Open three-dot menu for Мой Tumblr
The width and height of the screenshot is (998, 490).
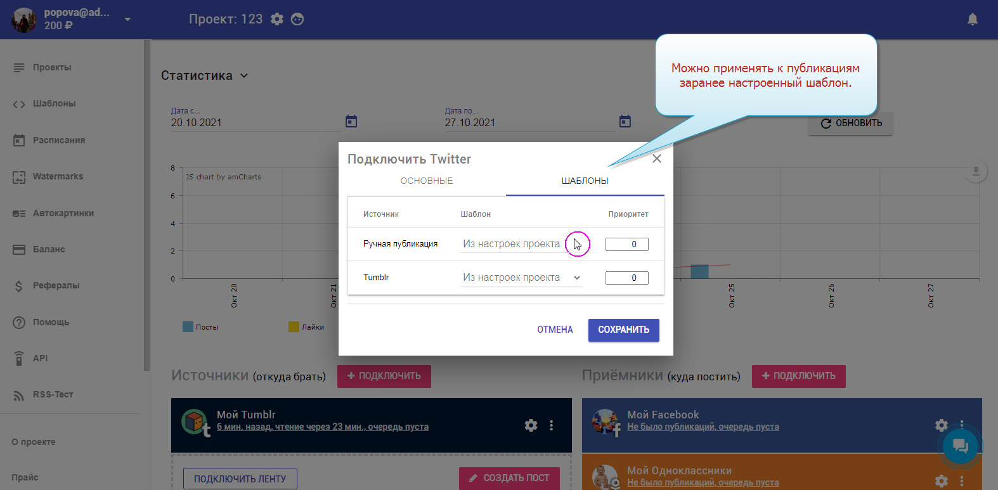(x=552, y=425)
